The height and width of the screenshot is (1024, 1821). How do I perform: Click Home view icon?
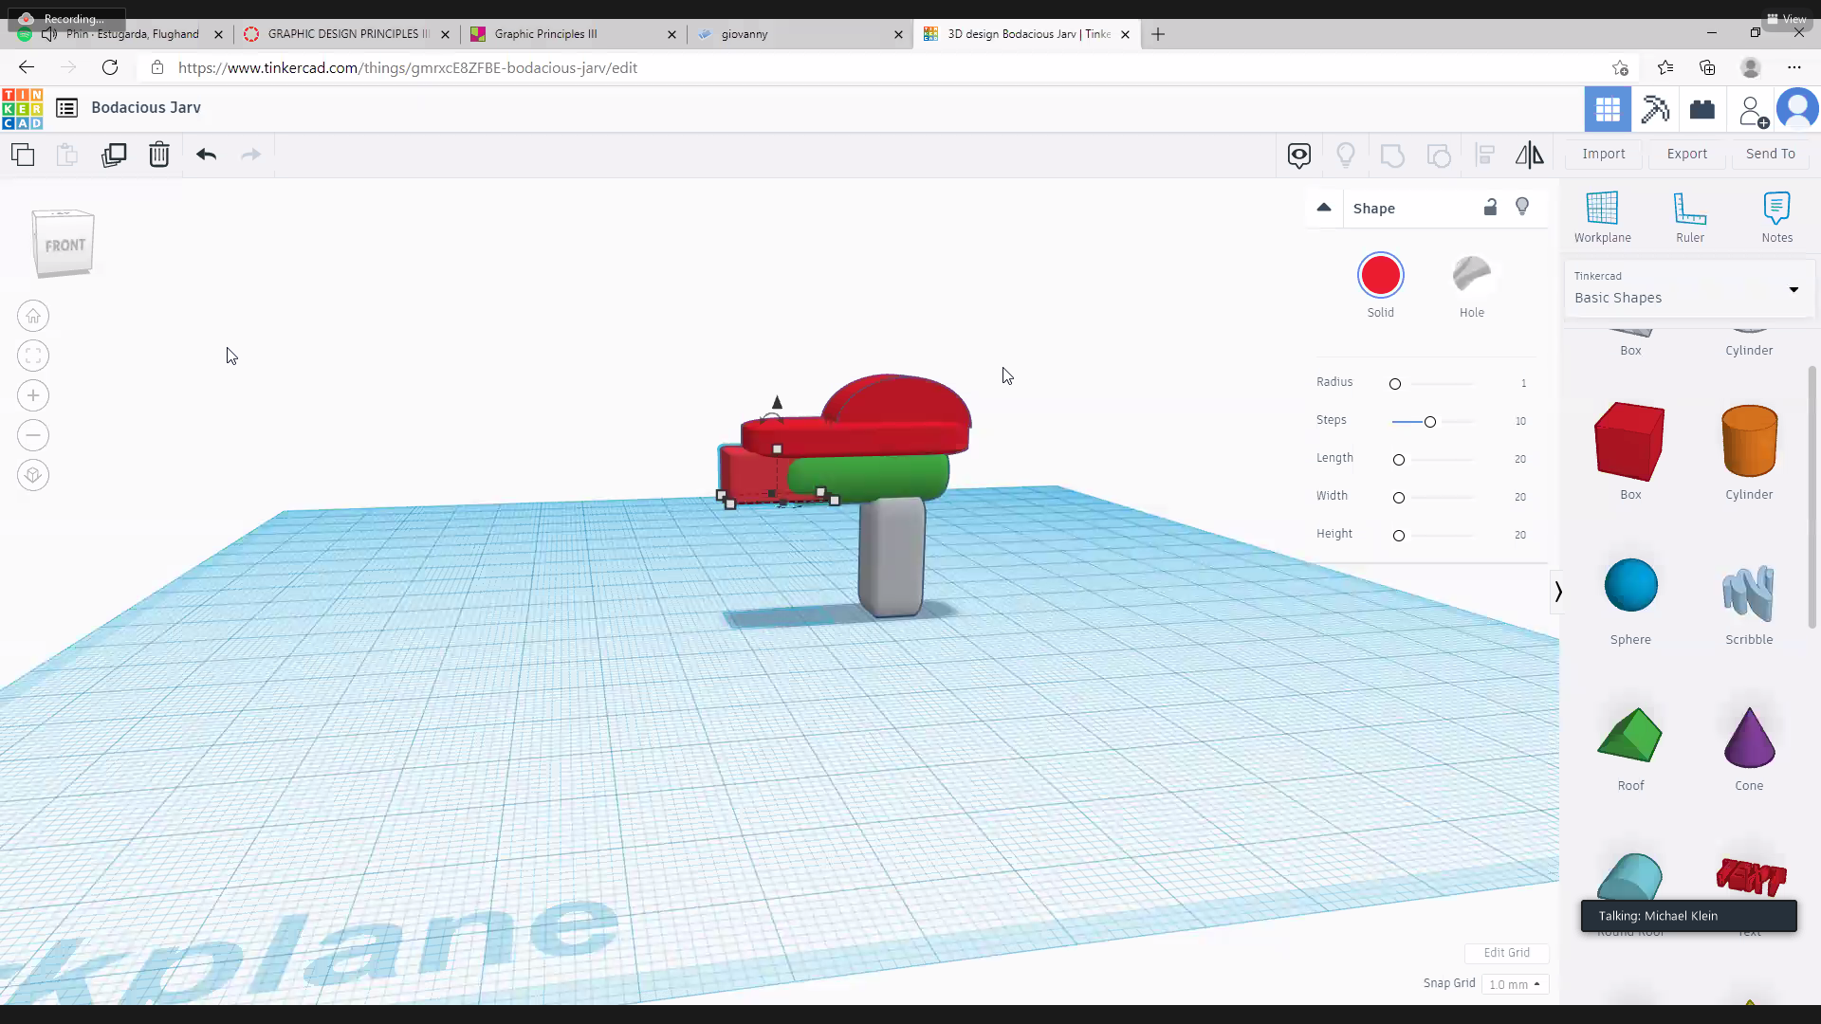pos(33,316)
